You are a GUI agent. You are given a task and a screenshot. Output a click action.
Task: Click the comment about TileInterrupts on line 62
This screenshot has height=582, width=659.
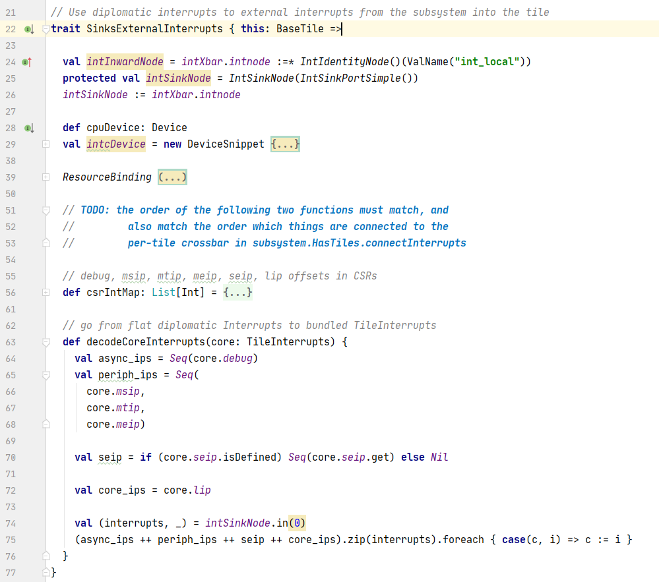click(x=249, y=326)
